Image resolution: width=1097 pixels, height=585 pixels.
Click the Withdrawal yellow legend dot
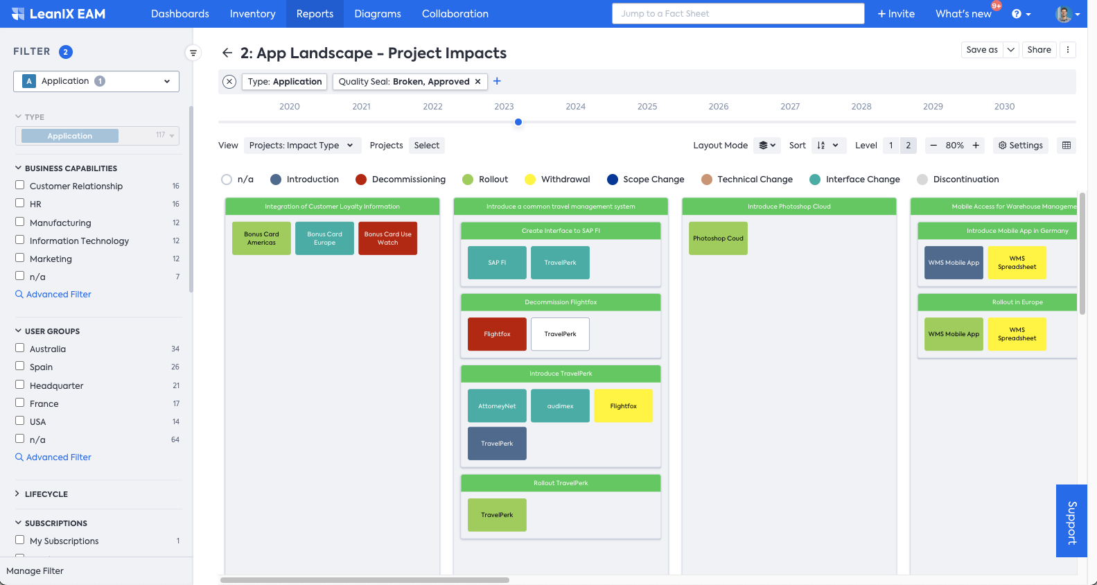[x=530, y=180]
